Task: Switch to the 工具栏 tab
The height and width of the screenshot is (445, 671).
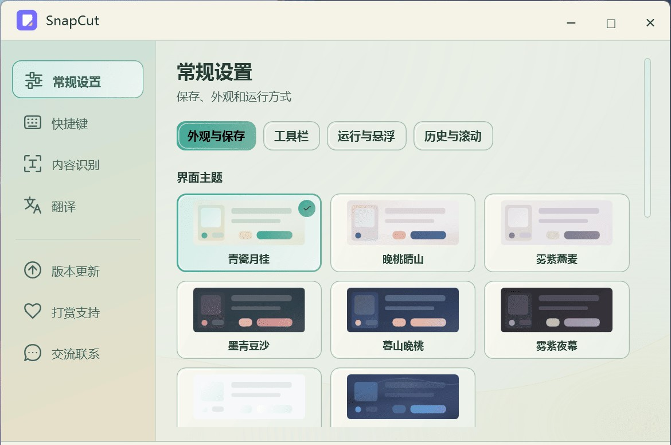Action: coord(291,136)
